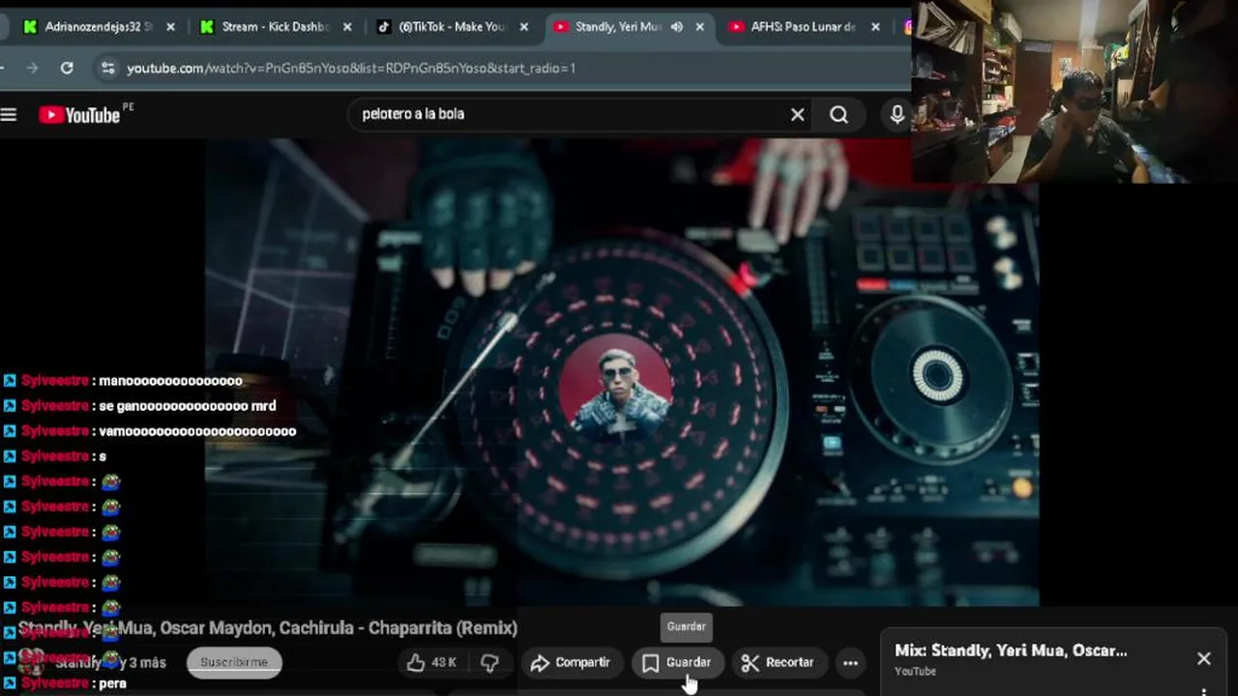Click Recortar to clip the video
This screenshot has width=1238, height=696.
[x=779, y=662]
